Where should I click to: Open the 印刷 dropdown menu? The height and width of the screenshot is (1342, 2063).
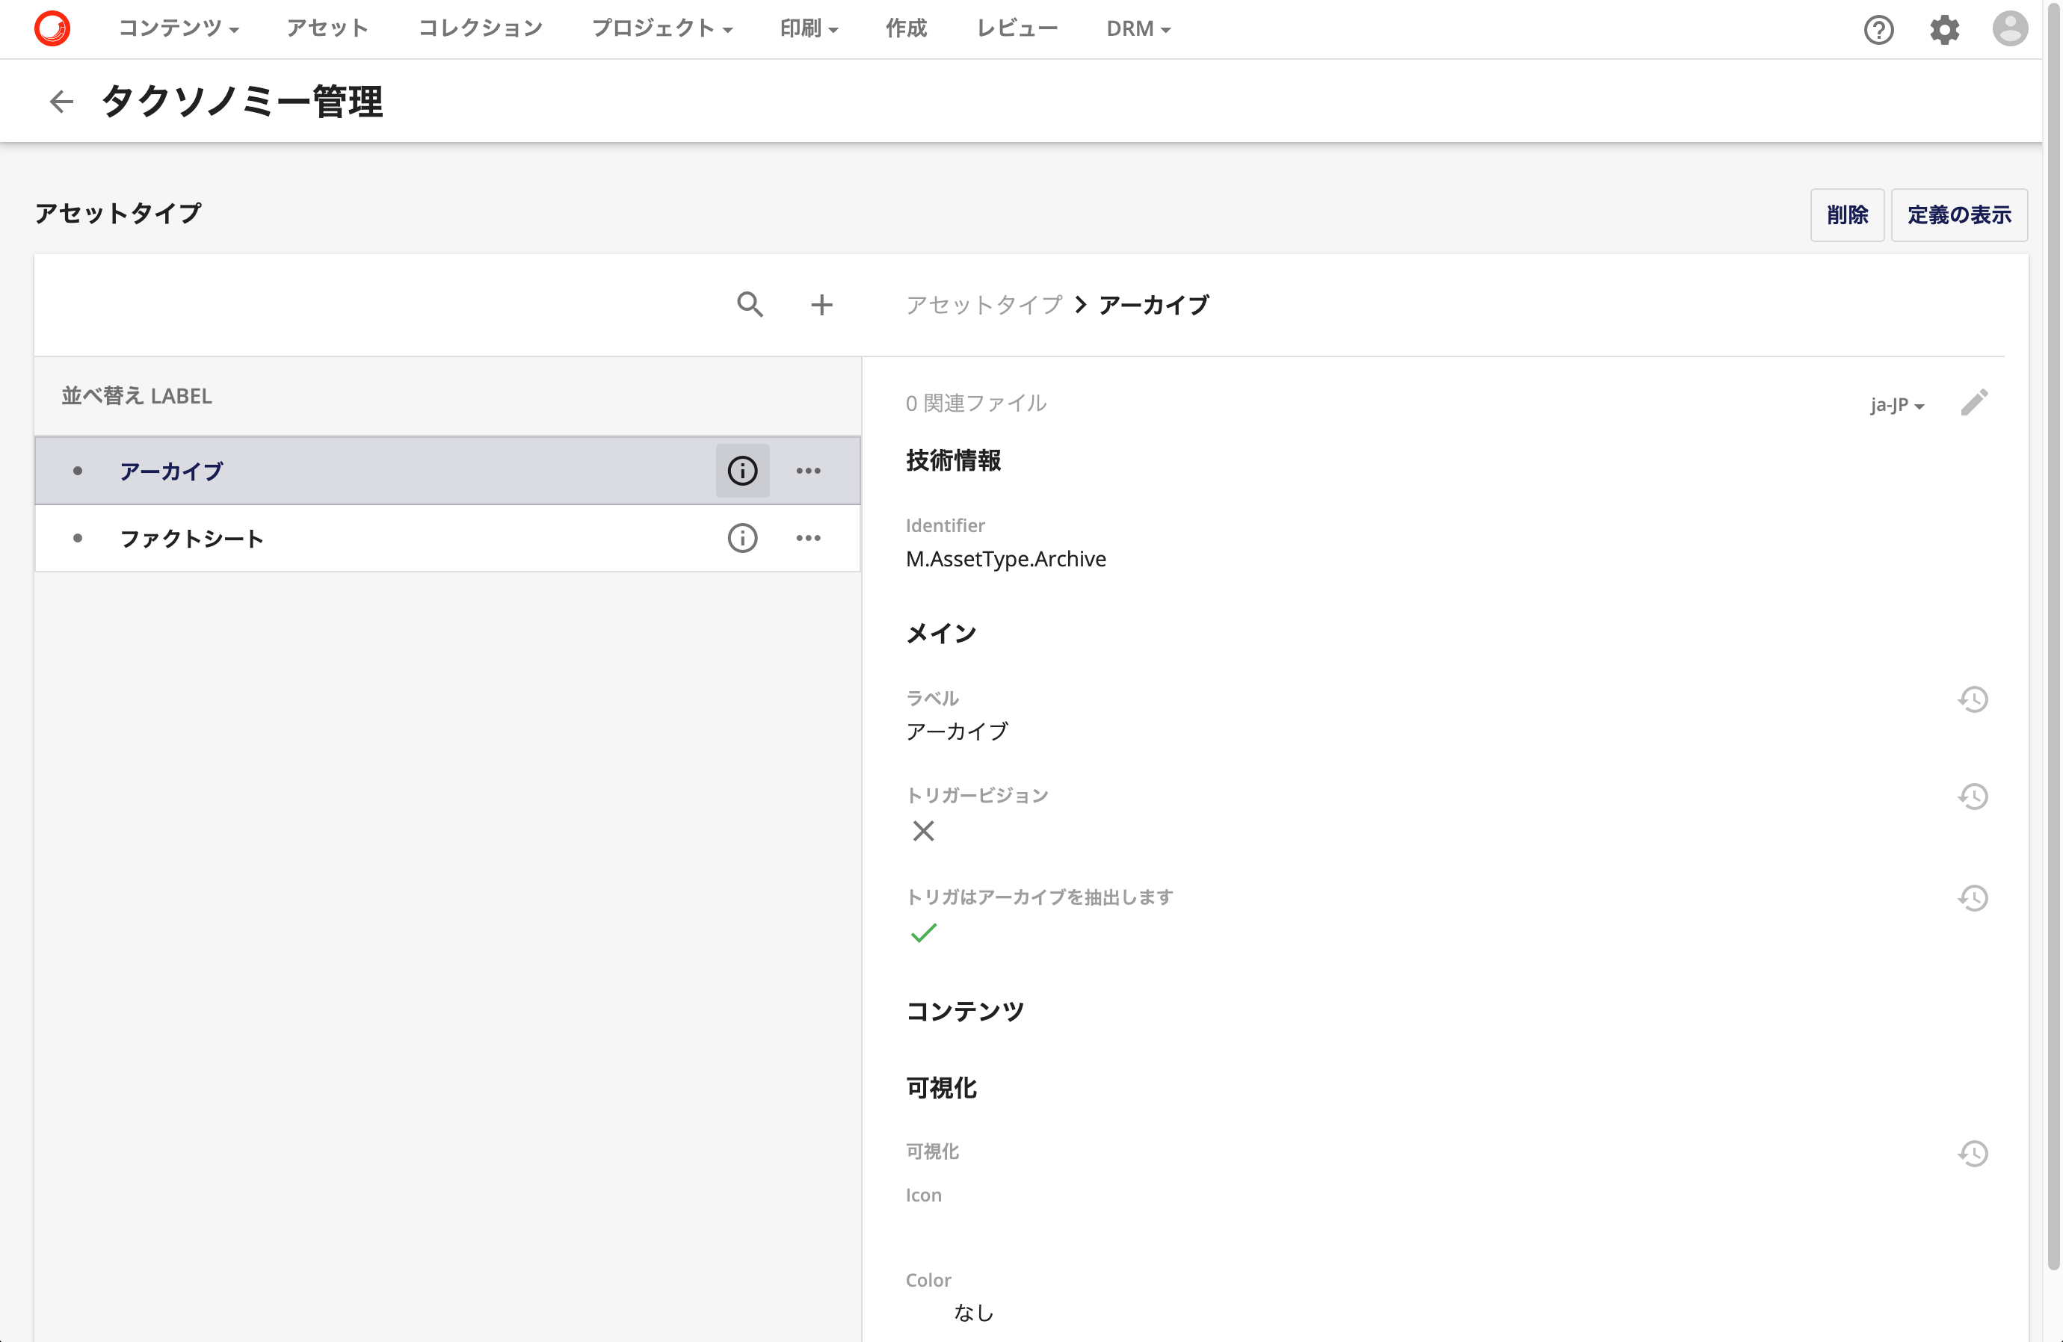809,28
